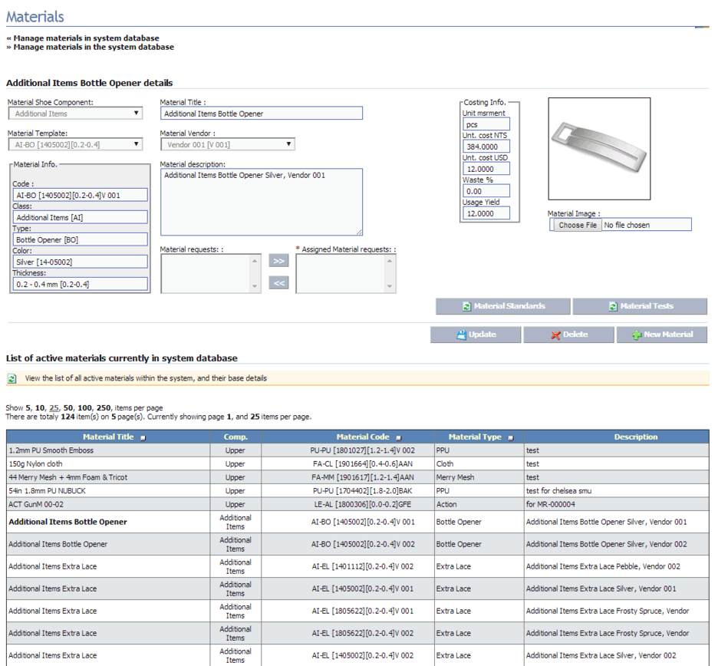Sort the table by the Material Type header
The image size is (718, 666).
click(475, 437)
